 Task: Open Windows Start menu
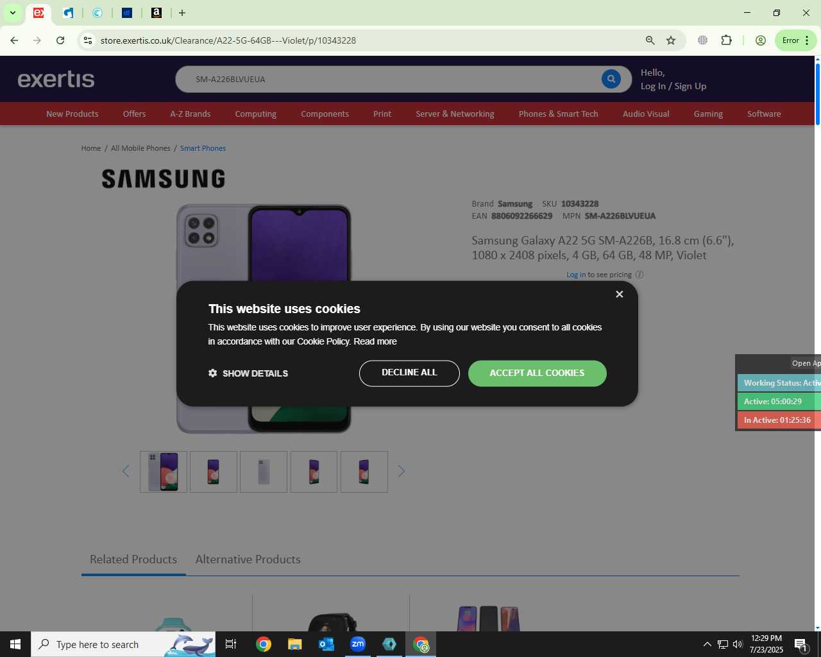click(15, 644)
